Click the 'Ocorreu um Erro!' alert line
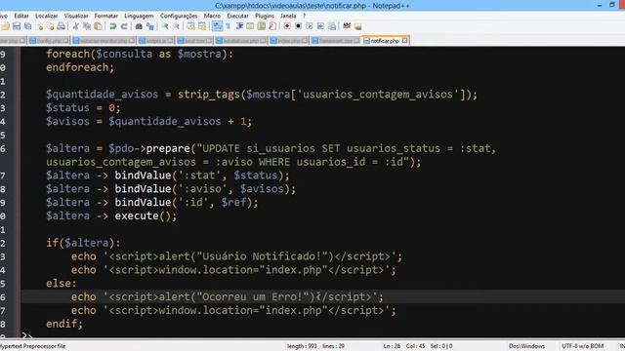 pos(228,296)
